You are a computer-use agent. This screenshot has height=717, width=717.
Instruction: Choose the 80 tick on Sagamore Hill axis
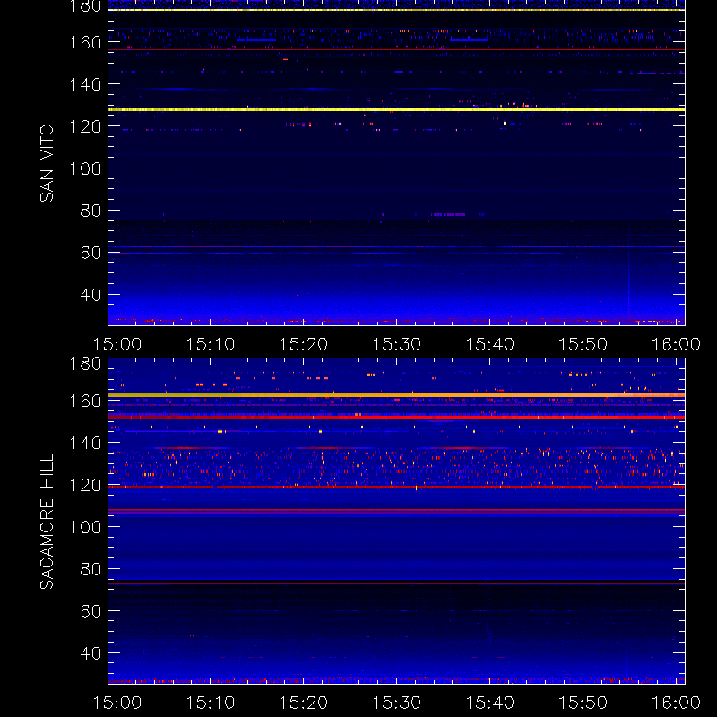click(x=91, y=569)
